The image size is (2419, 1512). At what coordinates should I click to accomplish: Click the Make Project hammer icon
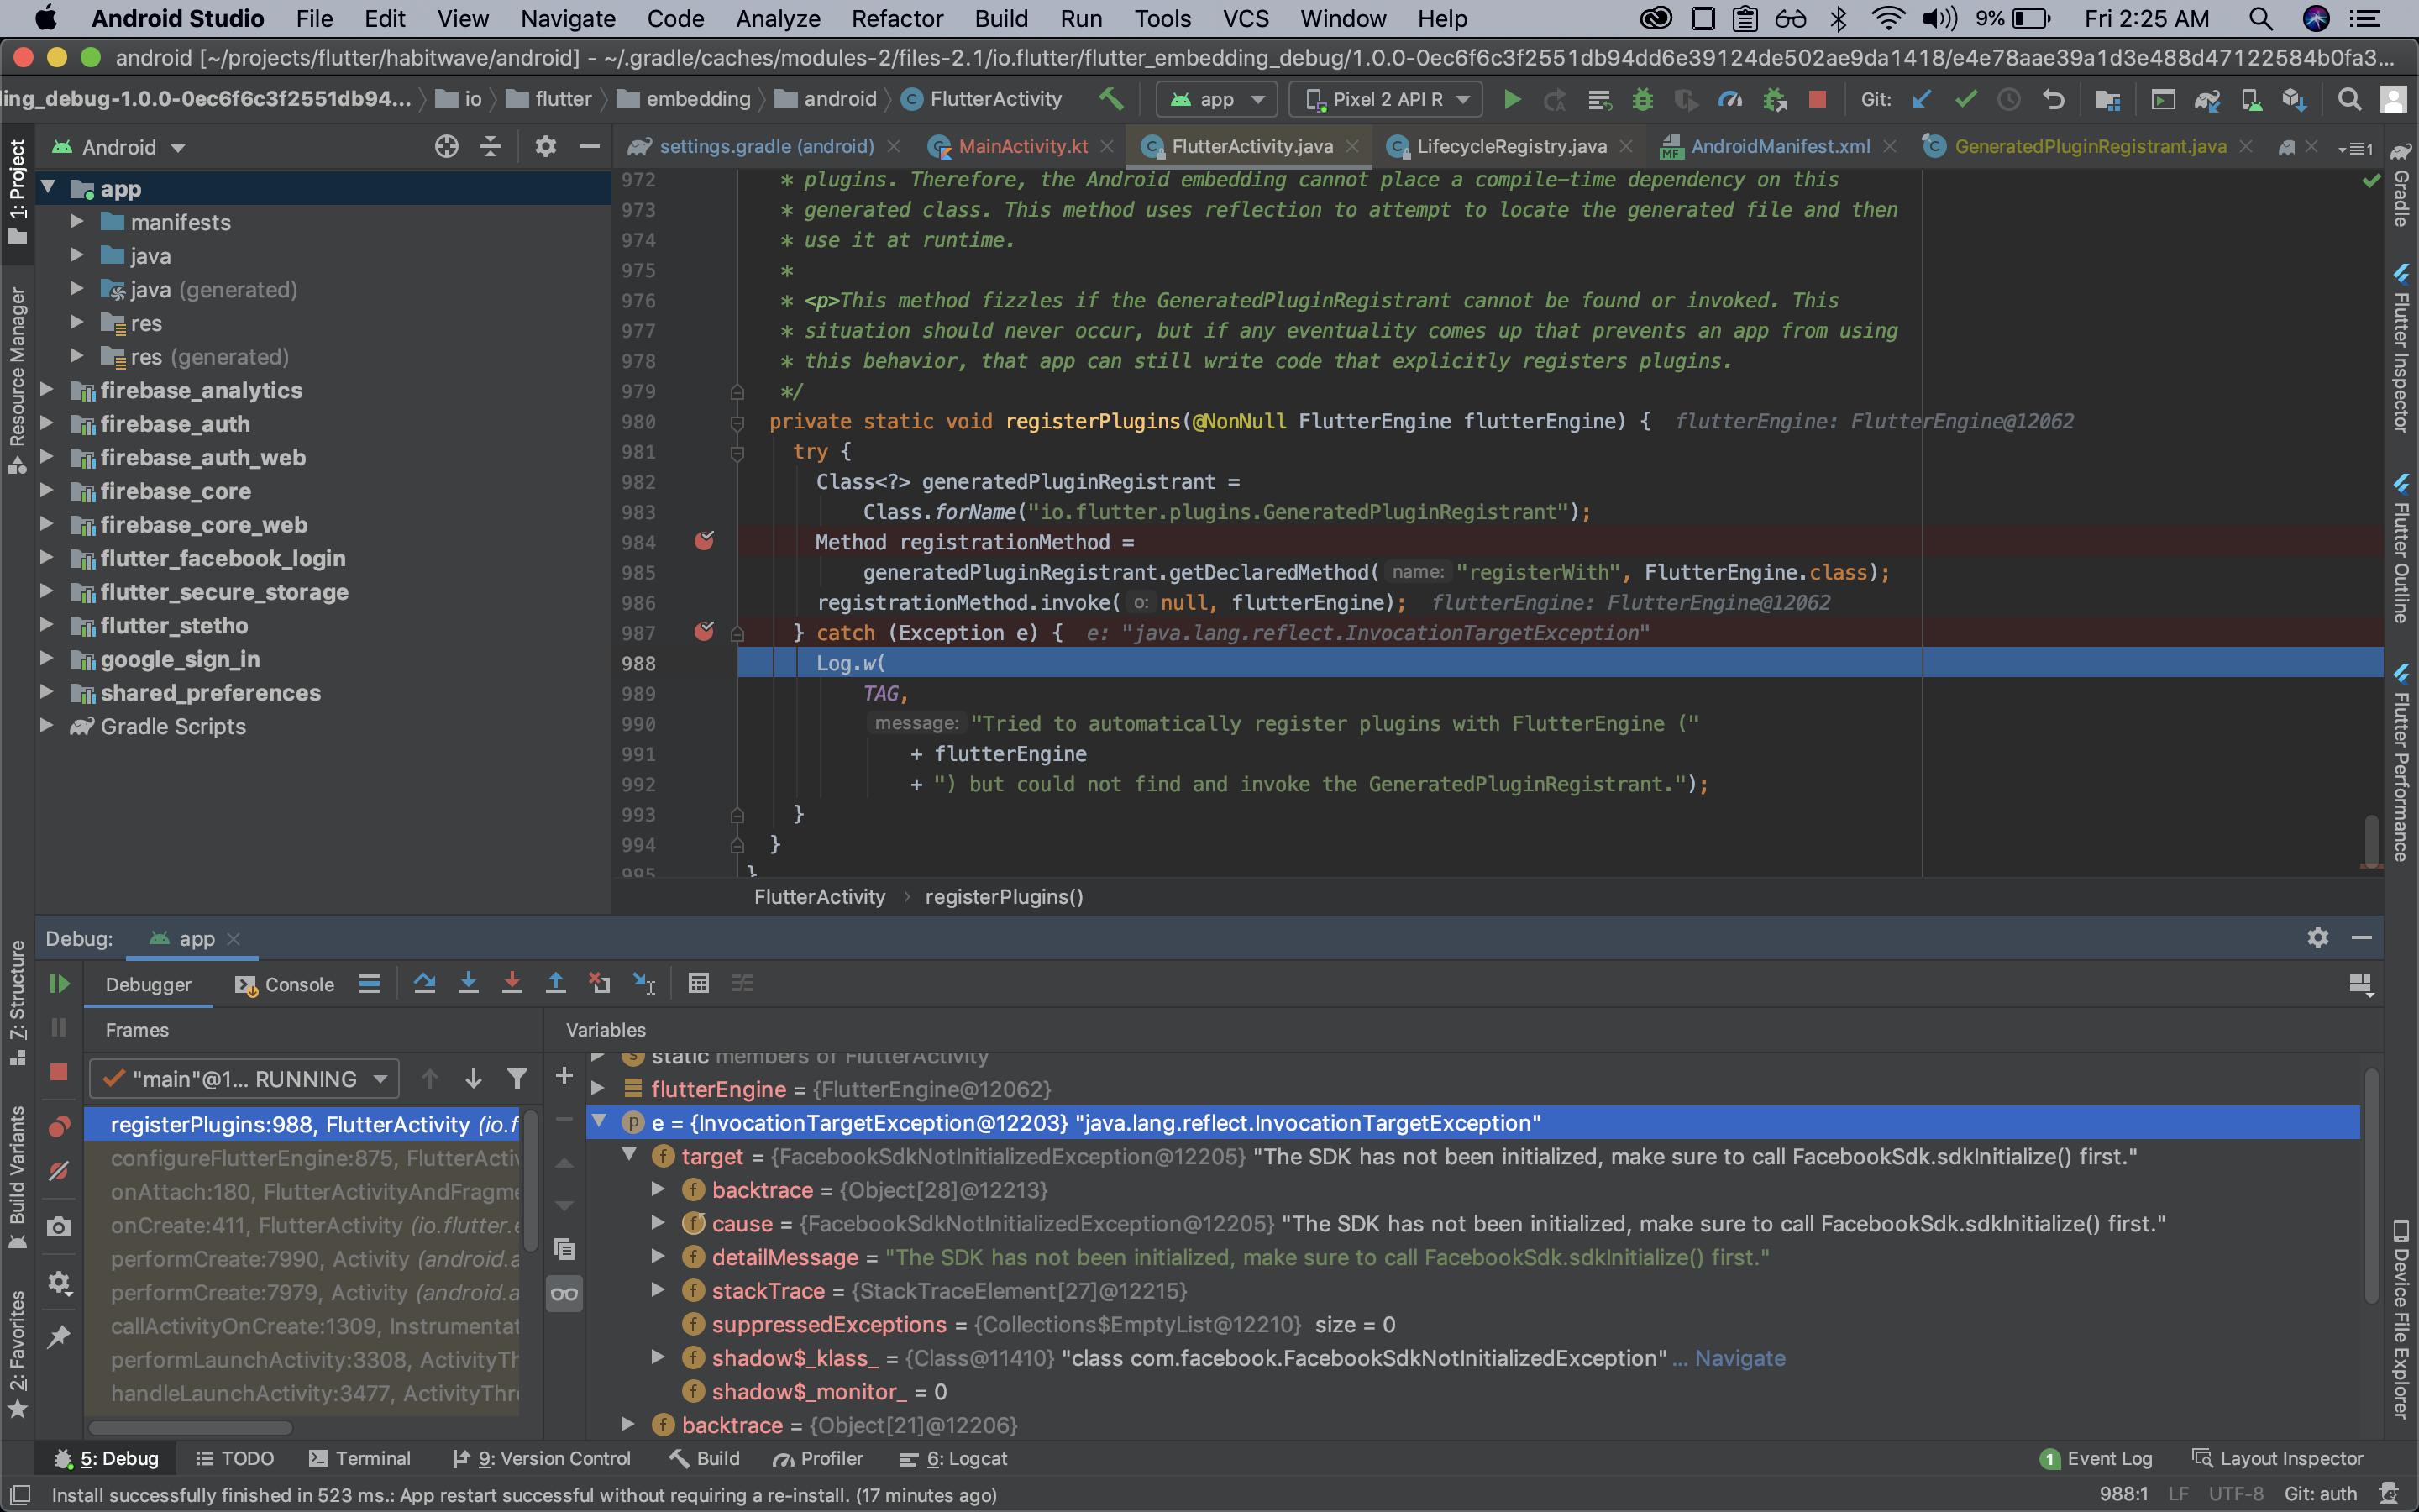click(x=1110, y=99)
